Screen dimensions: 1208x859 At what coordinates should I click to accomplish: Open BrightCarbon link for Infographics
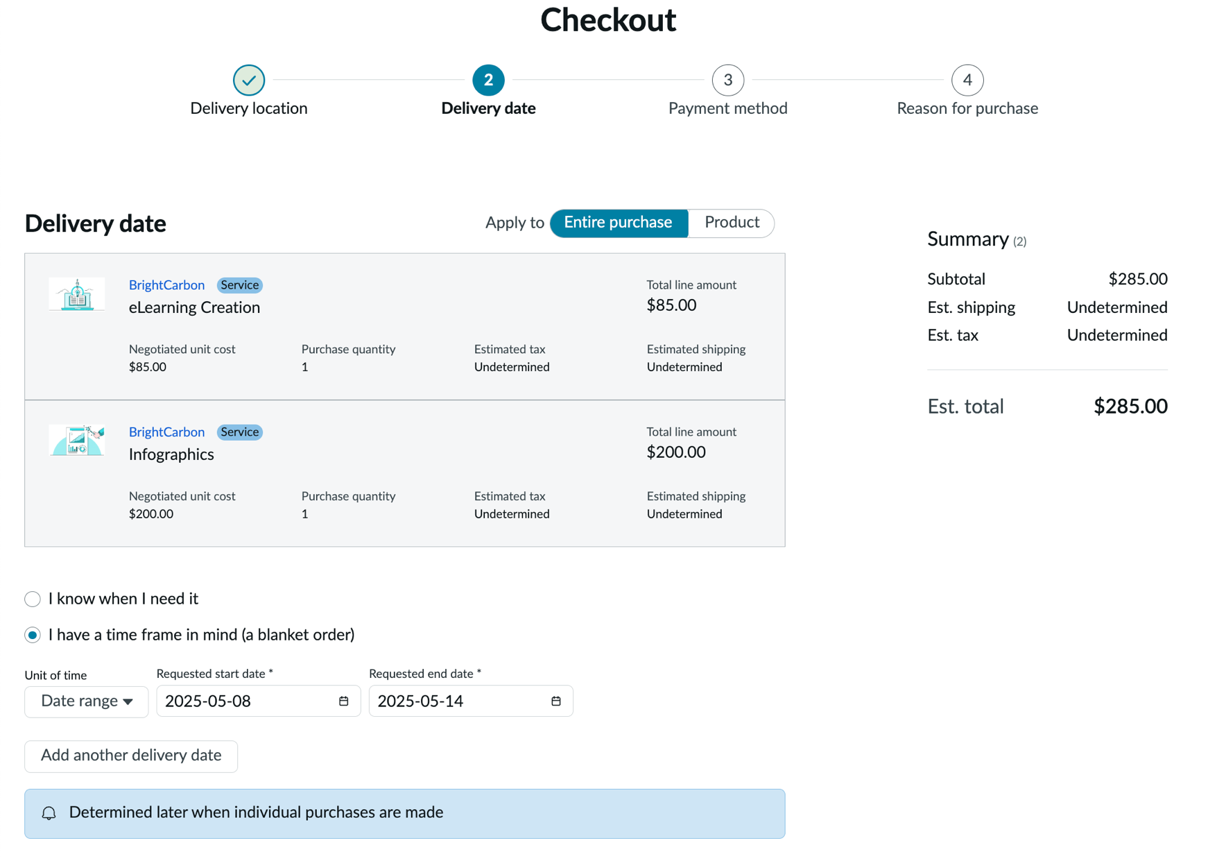(166, 432)
